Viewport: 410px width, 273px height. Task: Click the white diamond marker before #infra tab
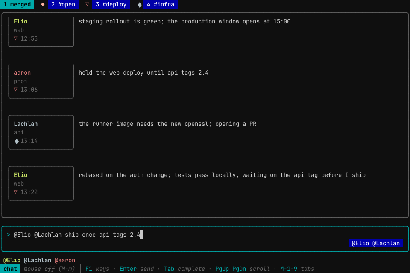[x=140, y=5]
